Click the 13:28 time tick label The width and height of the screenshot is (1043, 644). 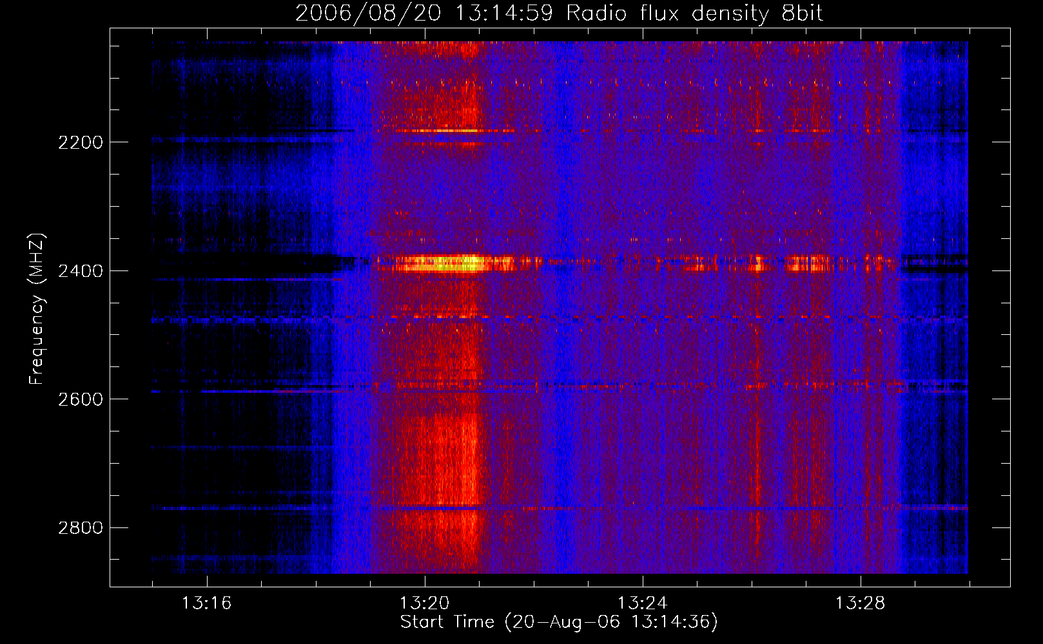(x=861, y=603)
